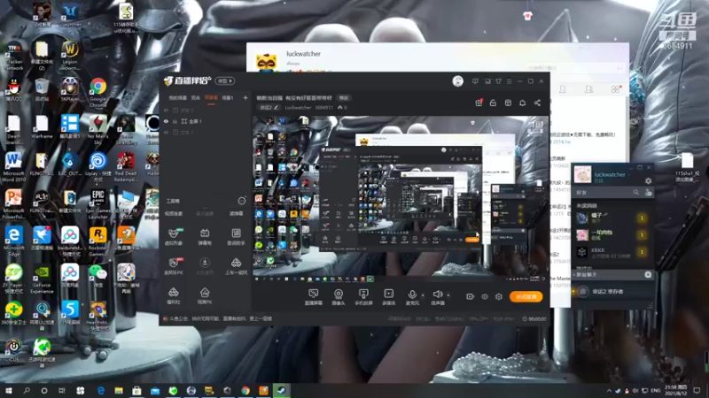Click the add friend icon in Steam friends

(x=649, y=193)
